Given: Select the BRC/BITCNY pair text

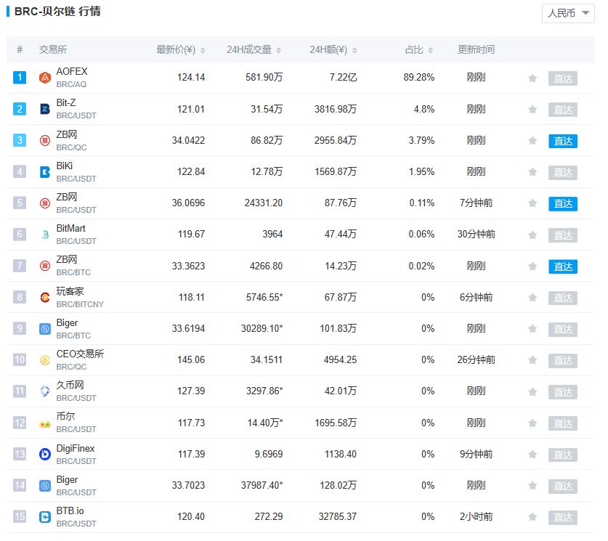Looking at the screenshot, I should (x=80, y=304).
